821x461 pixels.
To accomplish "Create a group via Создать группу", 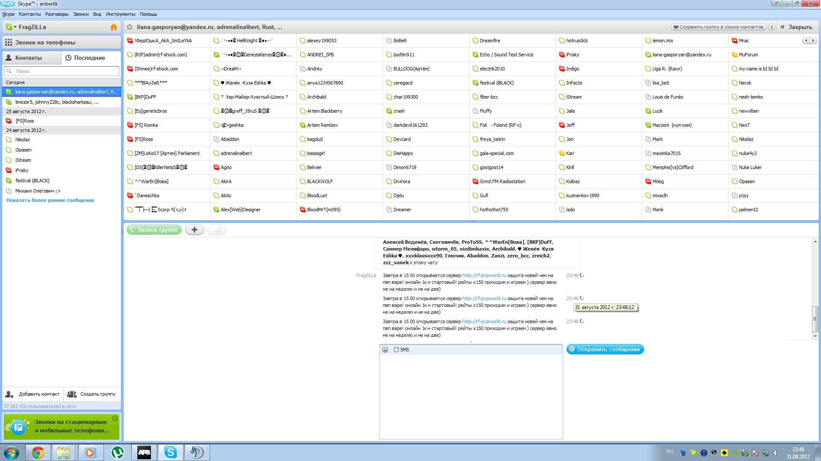I will 92,394.
